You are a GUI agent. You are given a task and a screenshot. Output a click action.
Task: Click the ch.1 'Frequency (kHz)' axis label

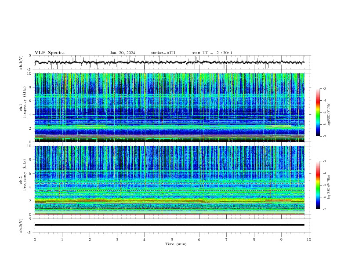24,102
